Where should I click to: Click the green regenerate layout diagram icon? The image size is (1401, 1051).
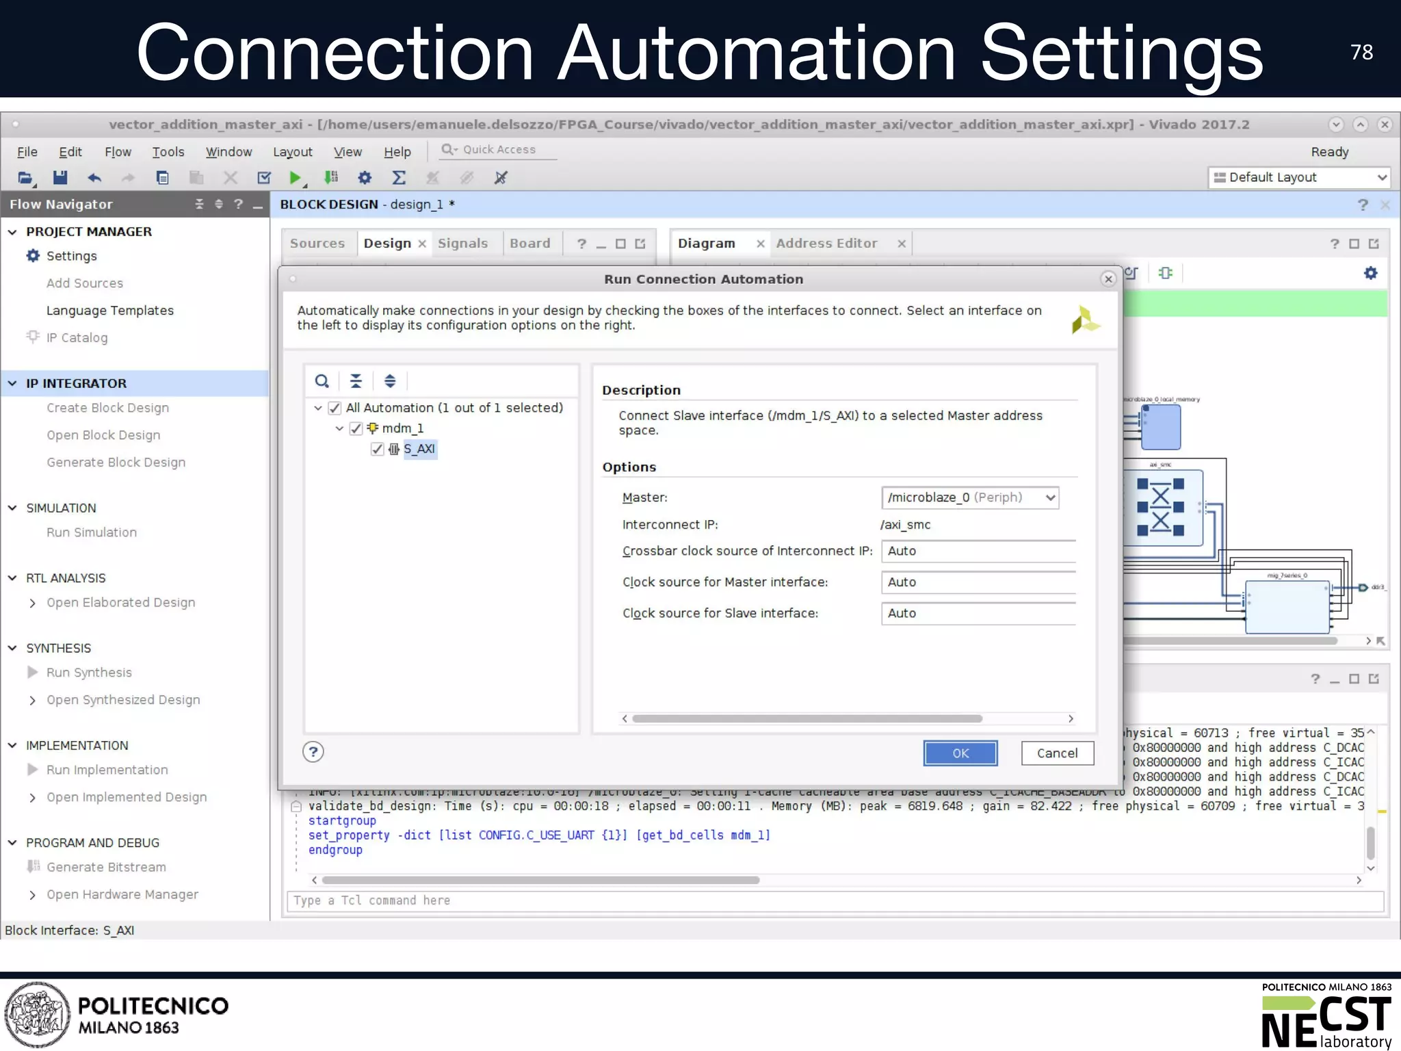(1166, 273)
